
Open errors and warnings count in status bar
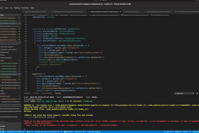pos(2,132)
